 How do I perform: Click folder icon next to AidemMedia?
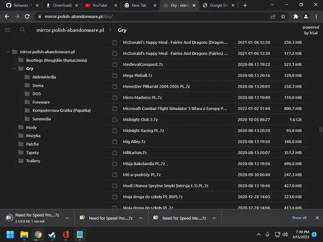[x=27, y=77]
